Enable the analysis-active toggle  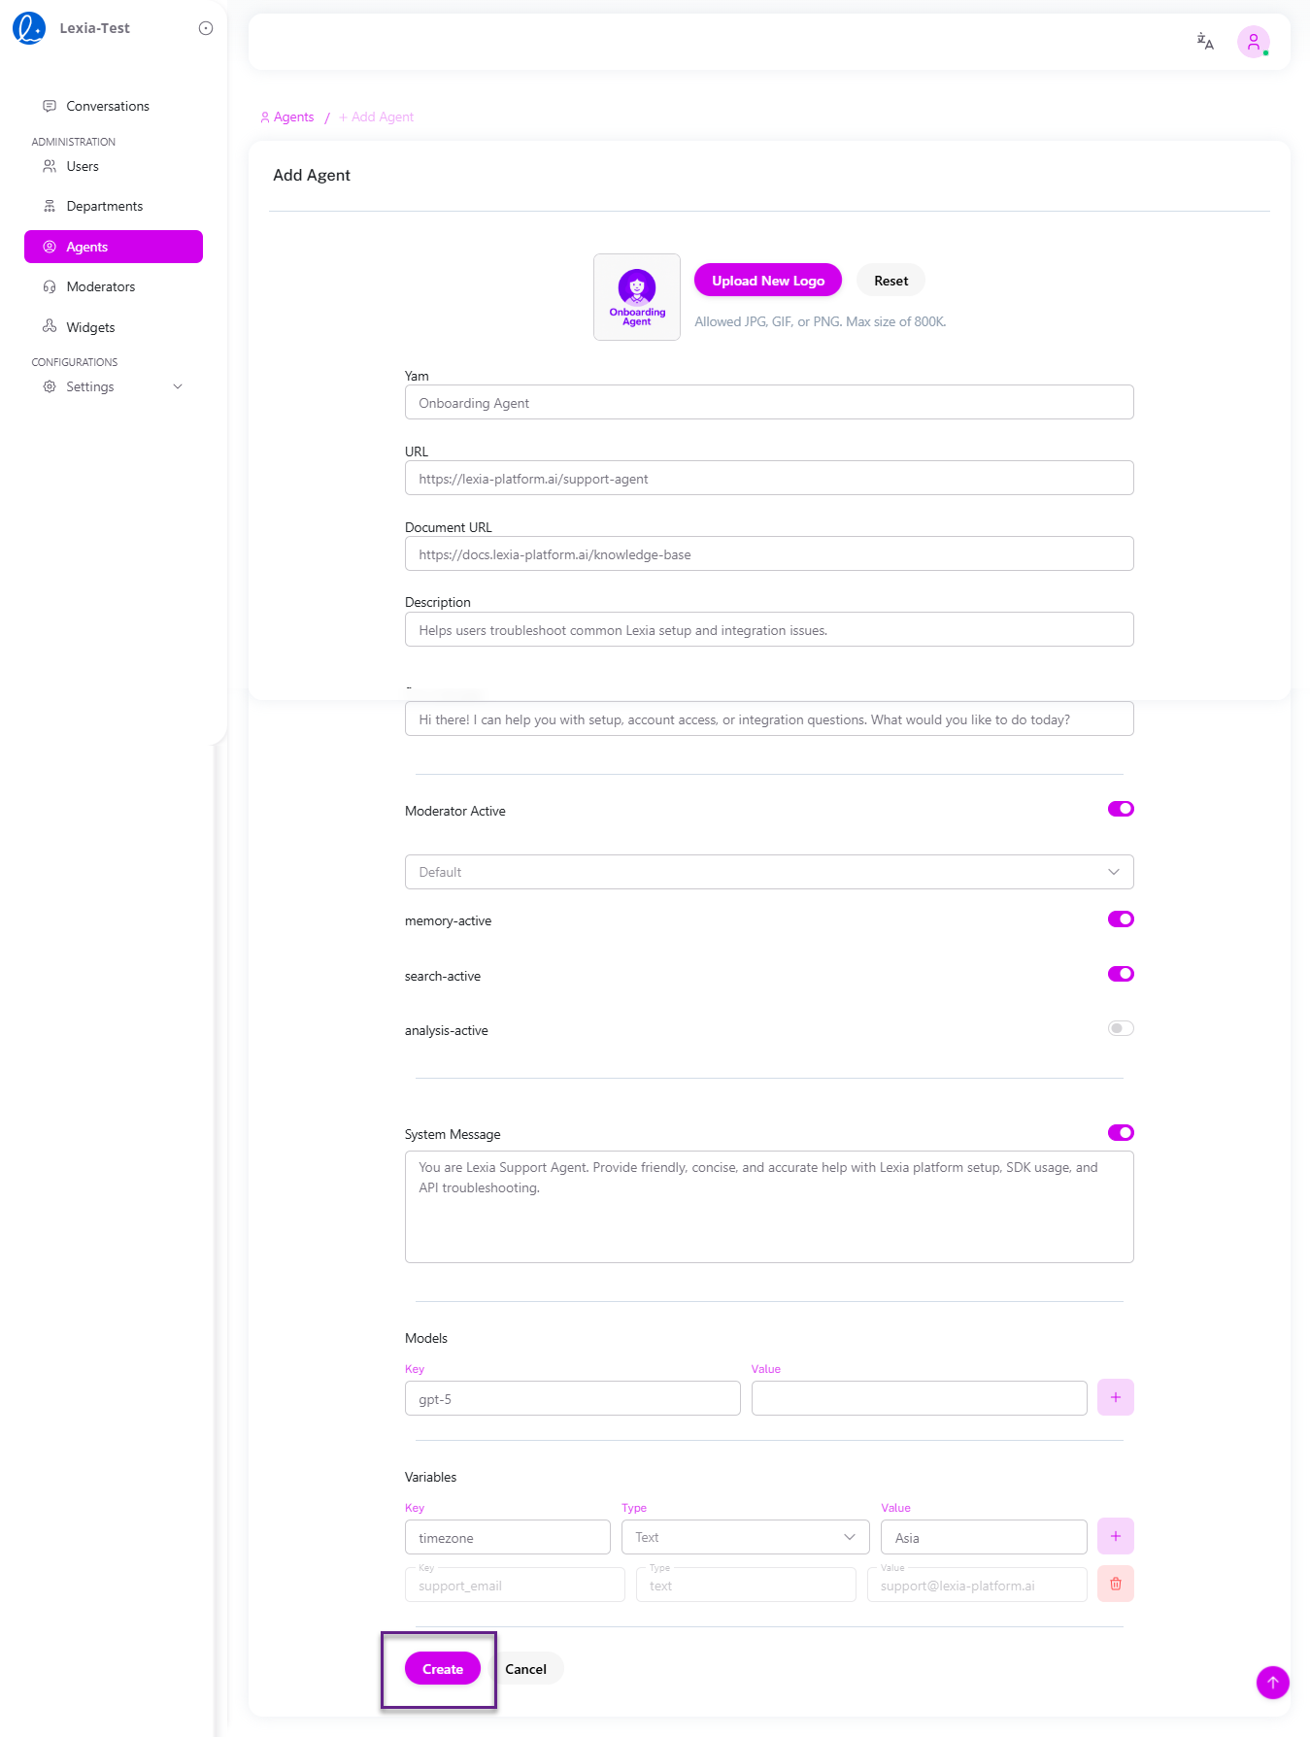tap(1120, 1028)
